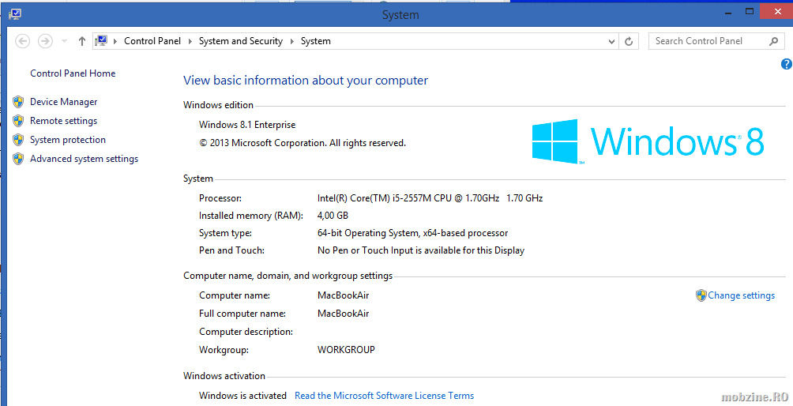Viewport: 793px width, 406px height.
Task: Close the System window
Action: point(777,11)
